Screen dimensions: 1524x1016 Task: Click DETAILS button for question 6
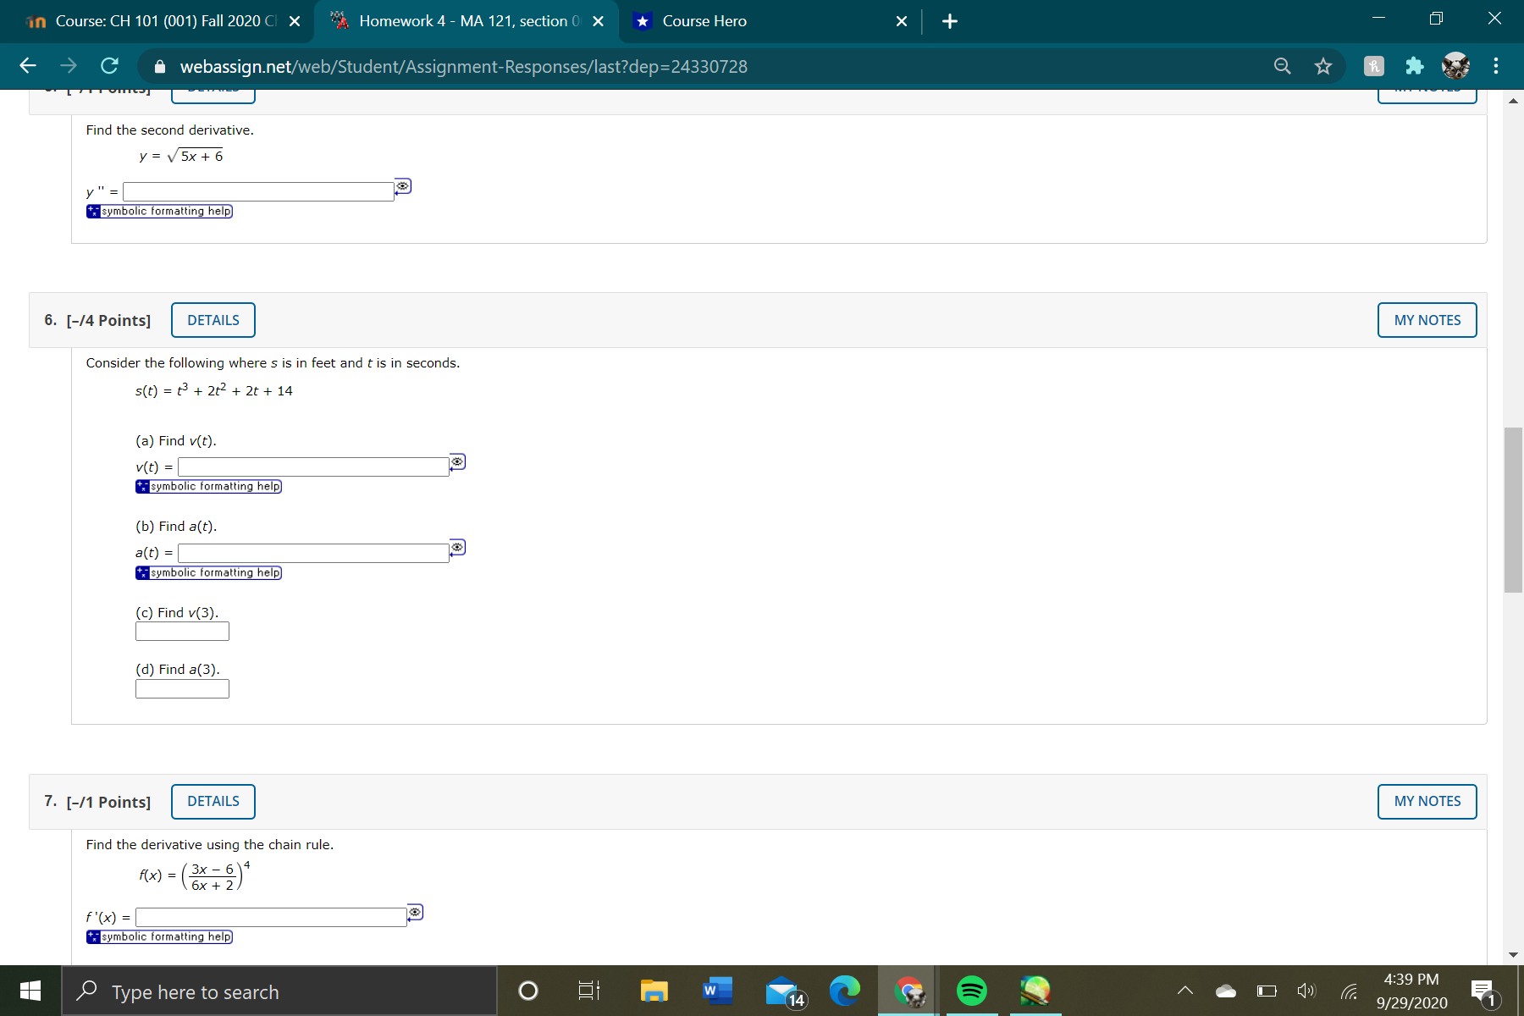pos(213,319)
